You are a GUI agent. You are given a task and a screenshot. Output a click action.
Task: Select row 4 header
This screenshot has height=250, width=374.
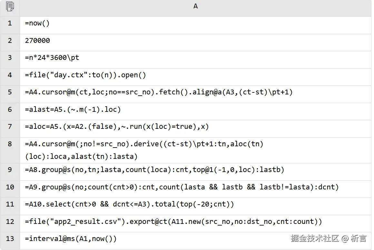click(x=10, y=75)
